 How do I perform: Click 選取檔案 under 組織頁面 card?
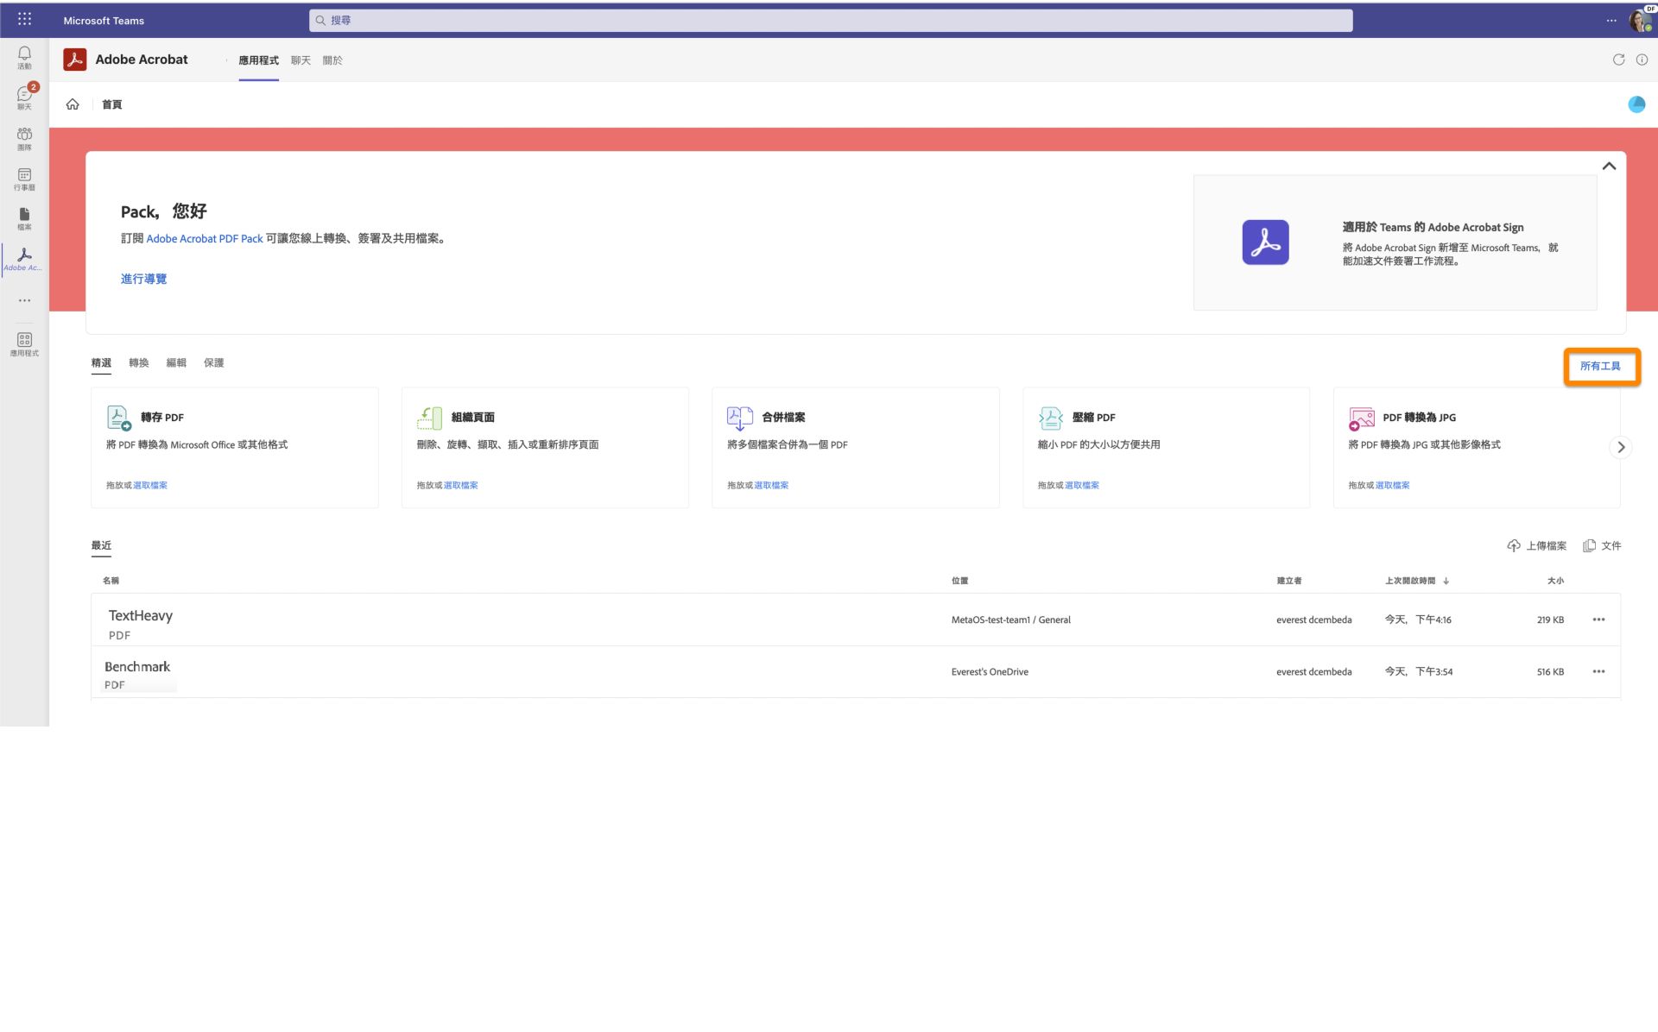pyautogui.click(x=460, y=485)
